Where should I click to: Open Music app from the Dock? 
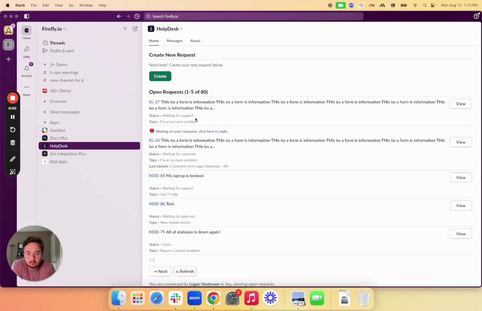pos(251,298)
